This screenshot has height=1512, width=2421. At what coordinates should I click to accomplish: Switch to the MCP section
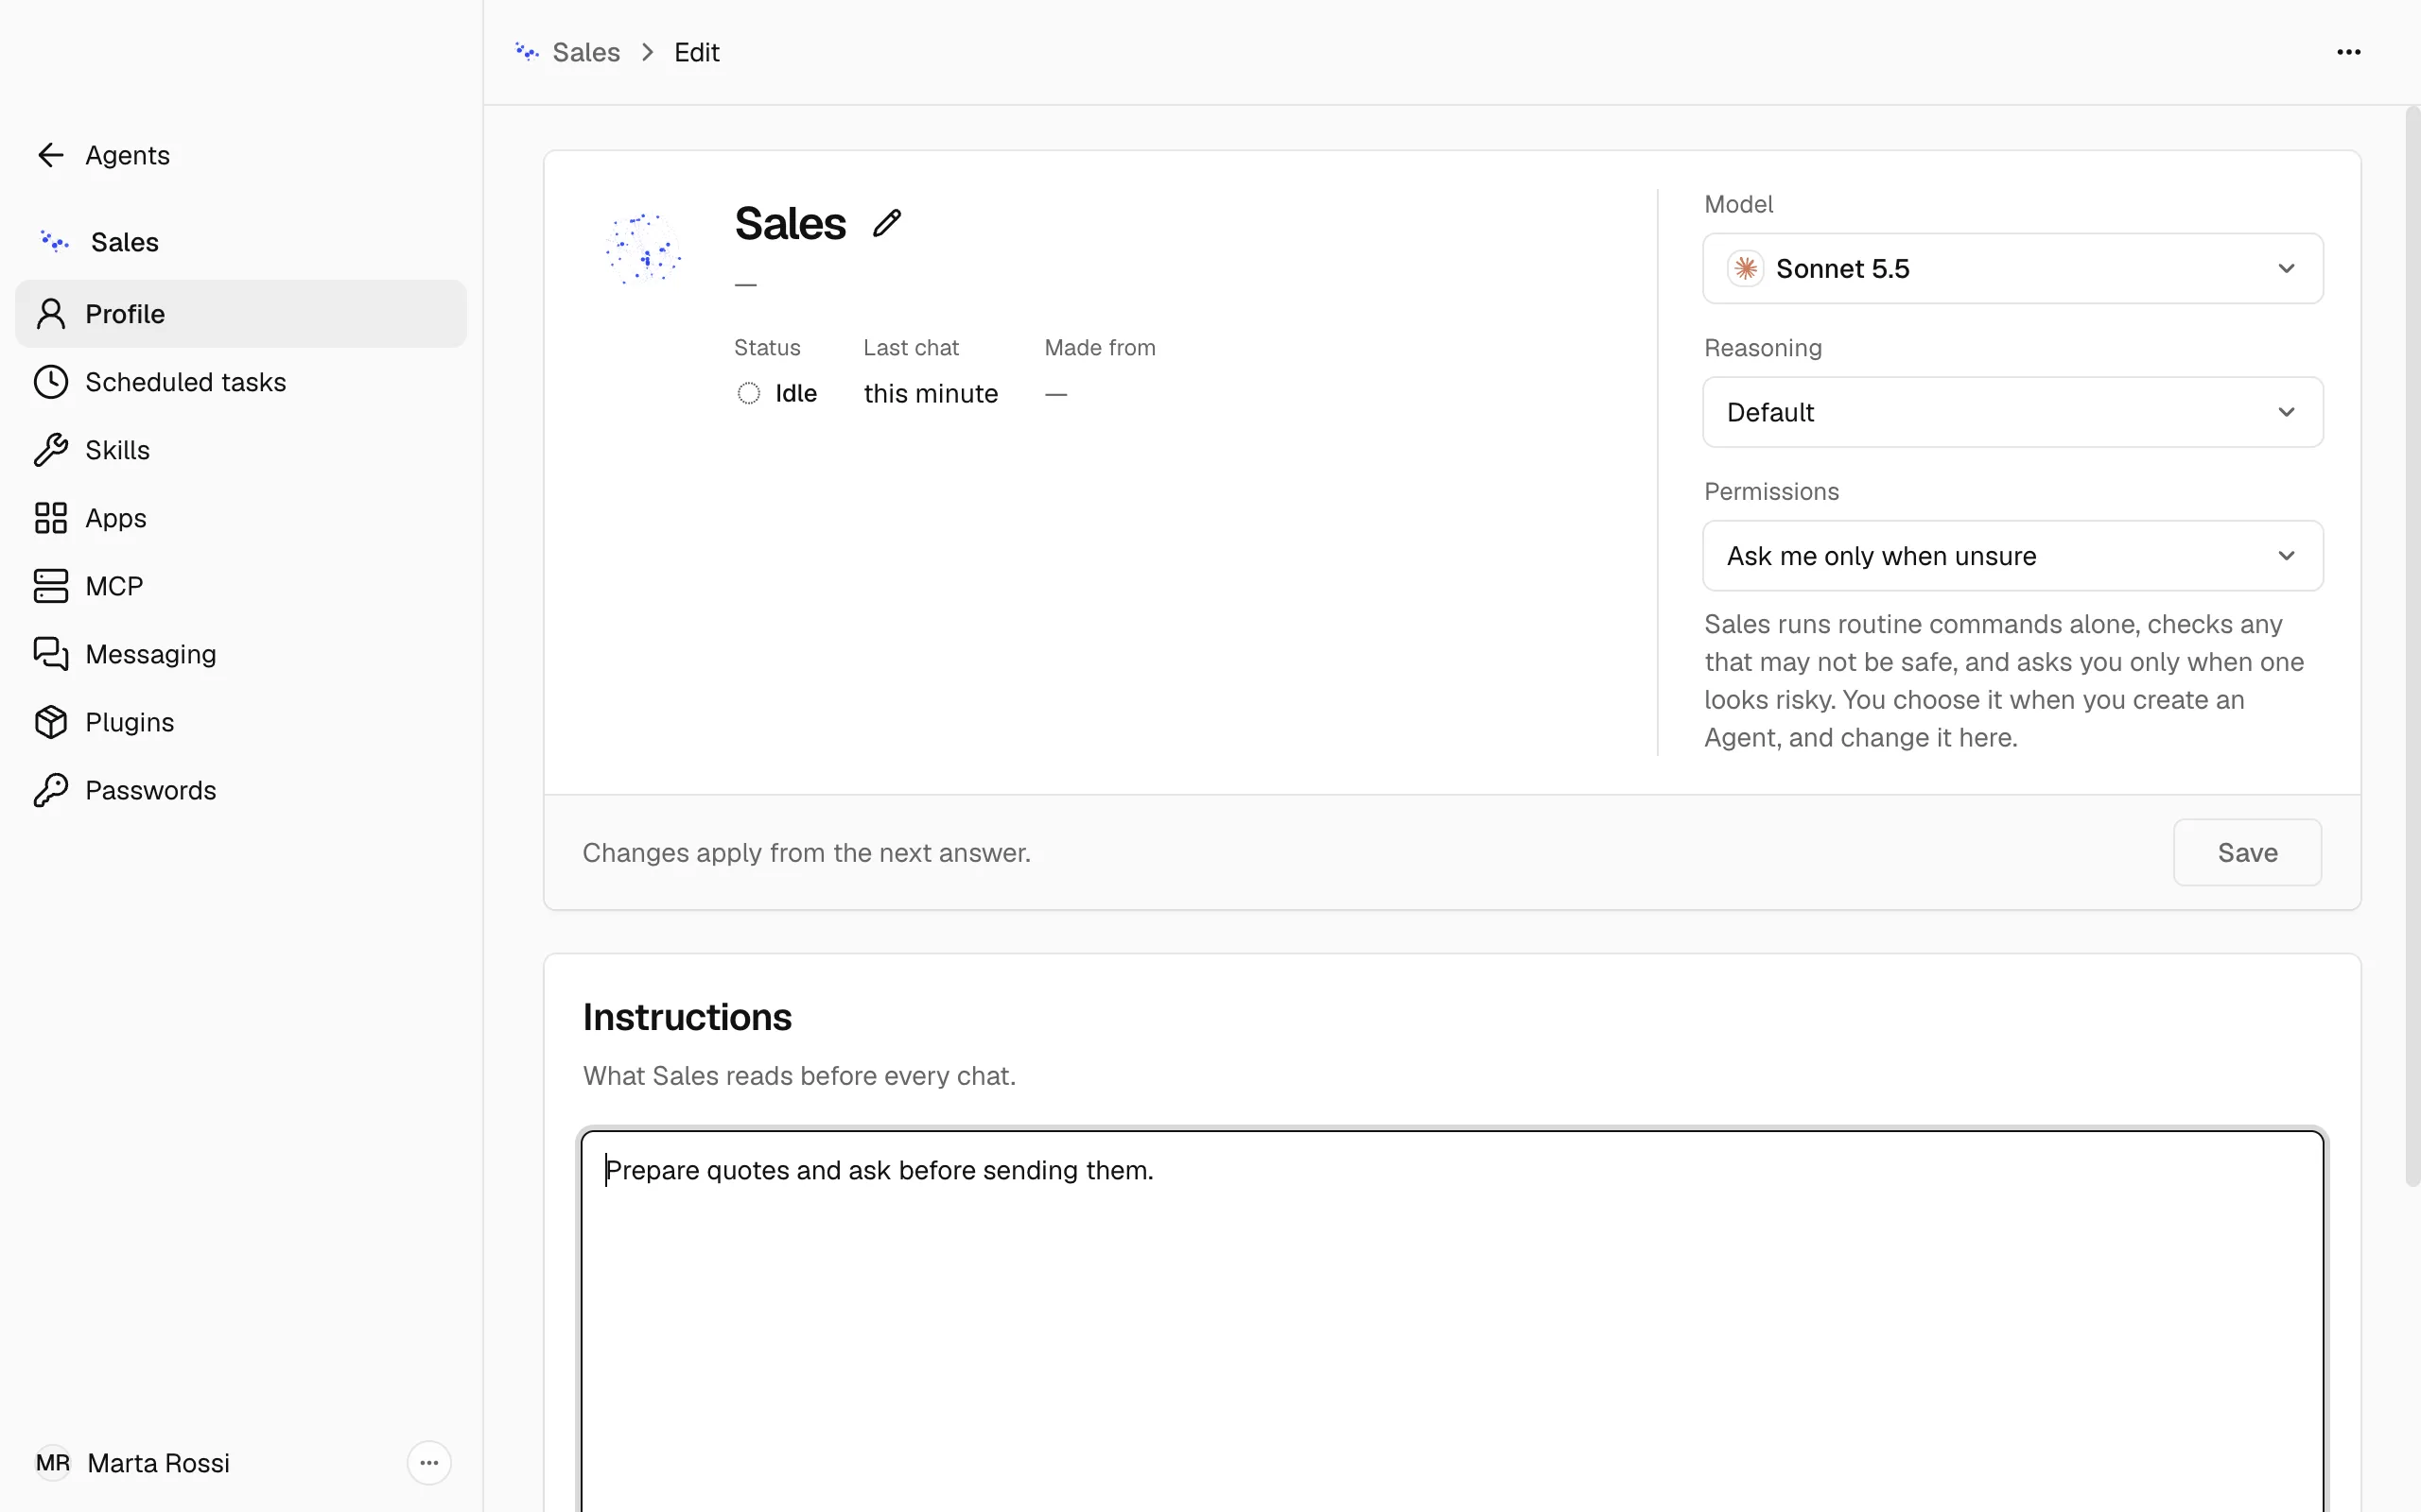241,586
